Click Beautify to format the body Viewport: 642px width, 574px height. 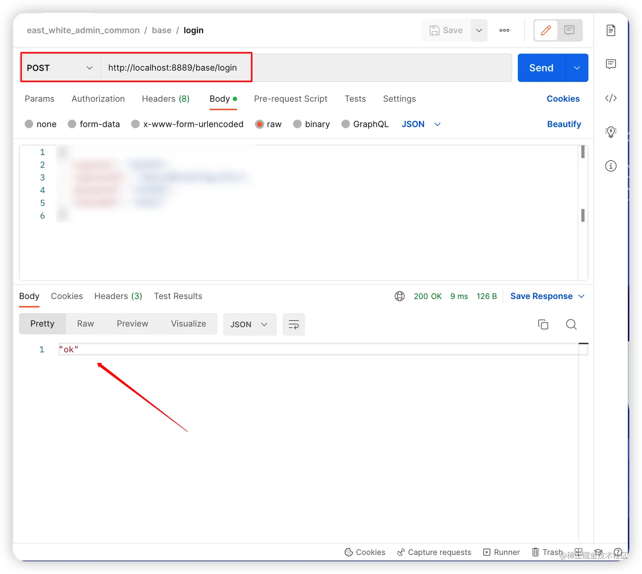coord(564,124)
